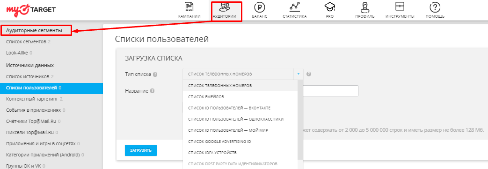This screenshot has width=488, height=169.
Task: Open the Аудитории people icon
Action: click(224, 7)
